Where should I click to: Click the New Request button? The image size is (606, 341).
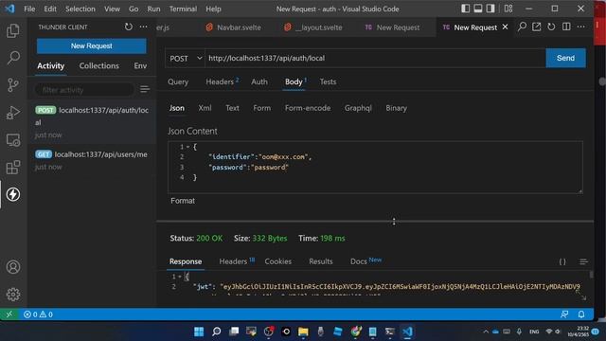[91, 46]
